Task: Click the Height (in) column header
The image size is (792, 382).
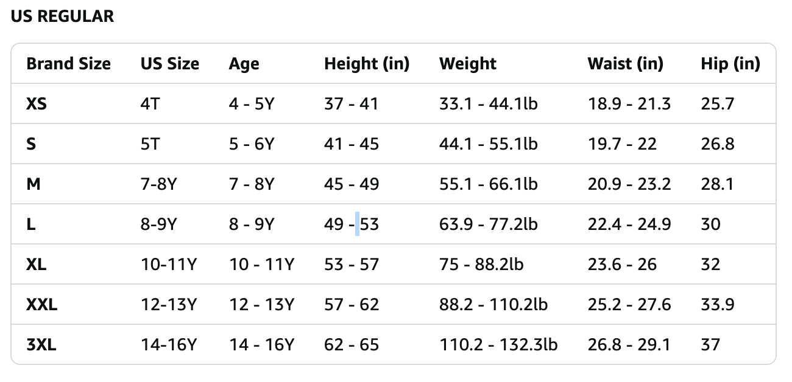Action: pos(366,64)
